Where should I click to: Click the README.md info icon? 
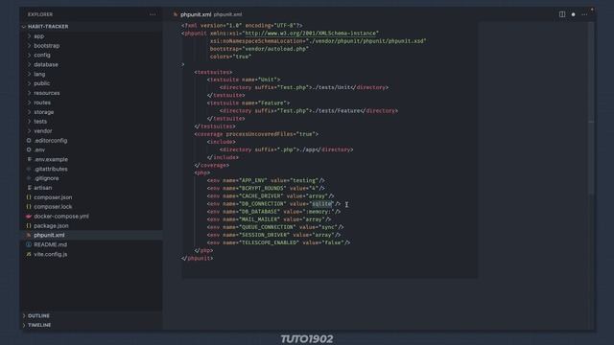tap(29, 244)
